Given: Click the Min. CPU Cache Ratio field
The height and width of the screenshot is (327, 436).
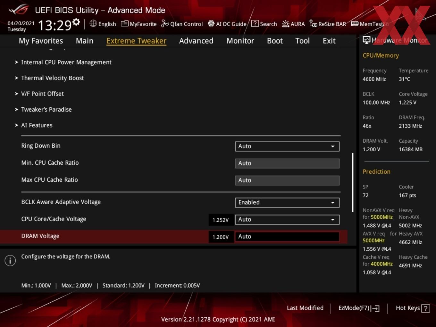Looking at the screenshot, I should pyautogui.click(x=287, y=163).
